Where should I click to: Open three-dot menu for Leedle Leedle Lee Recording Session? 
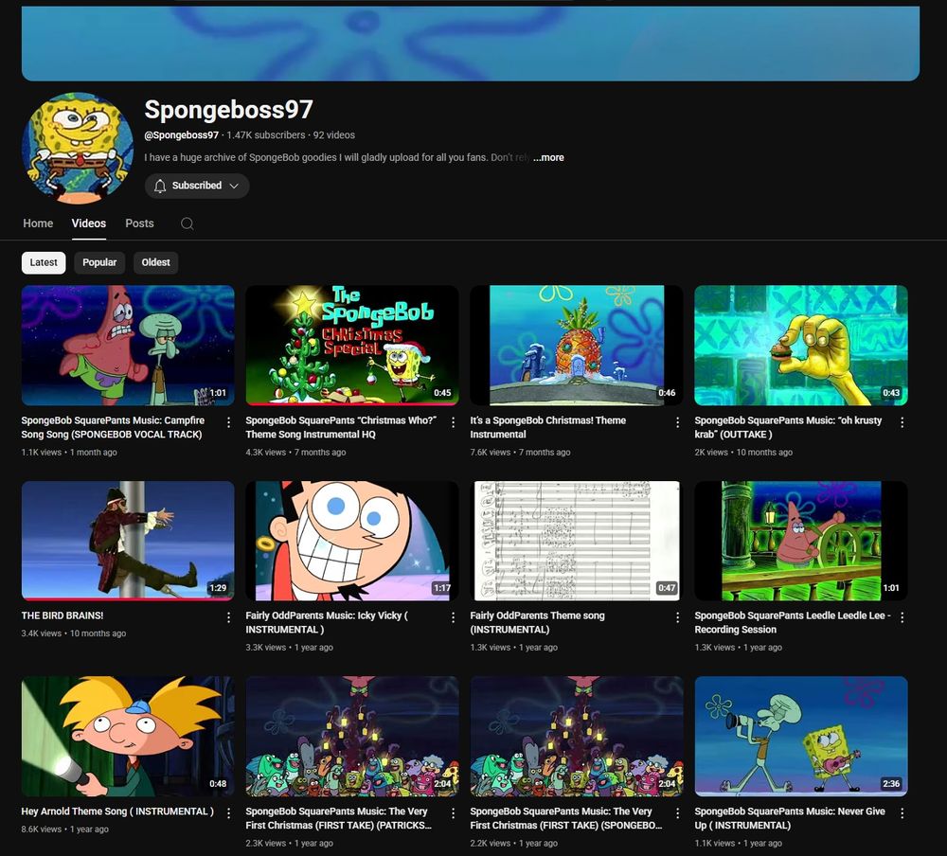902,617
